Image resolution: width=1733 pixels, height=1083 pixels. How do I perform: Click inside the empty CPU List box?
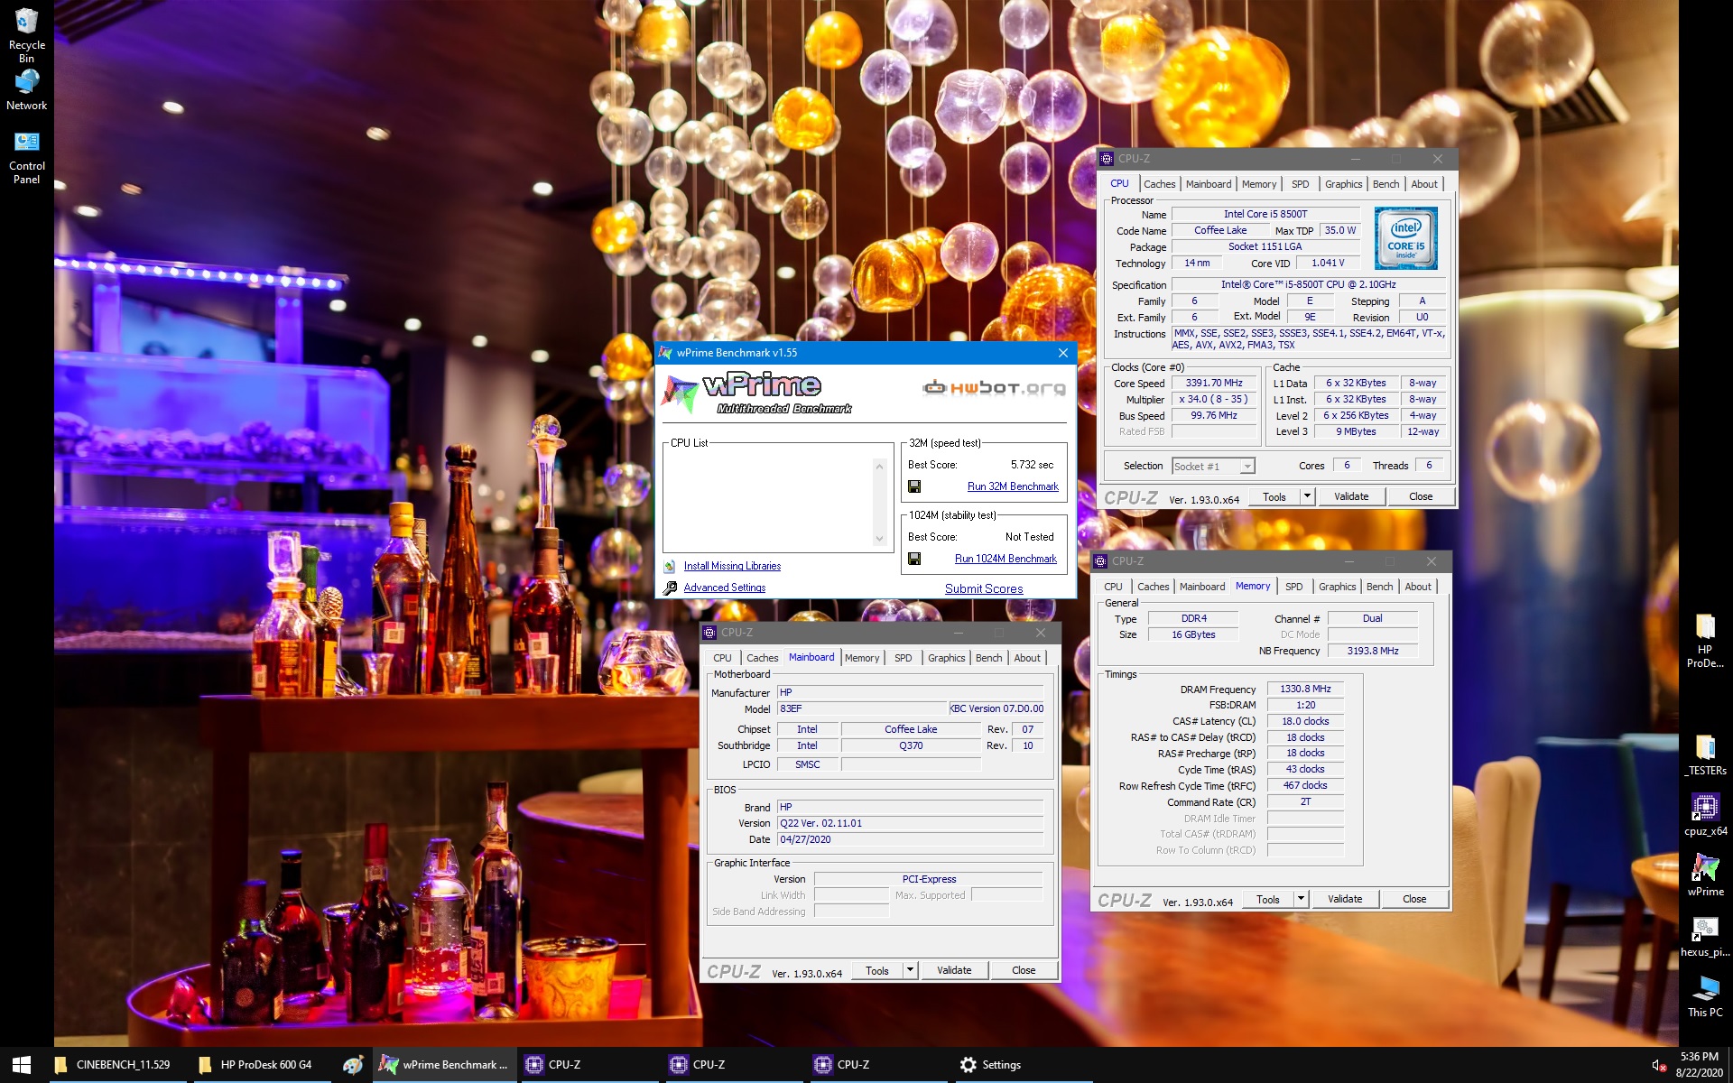coord(769,501)
